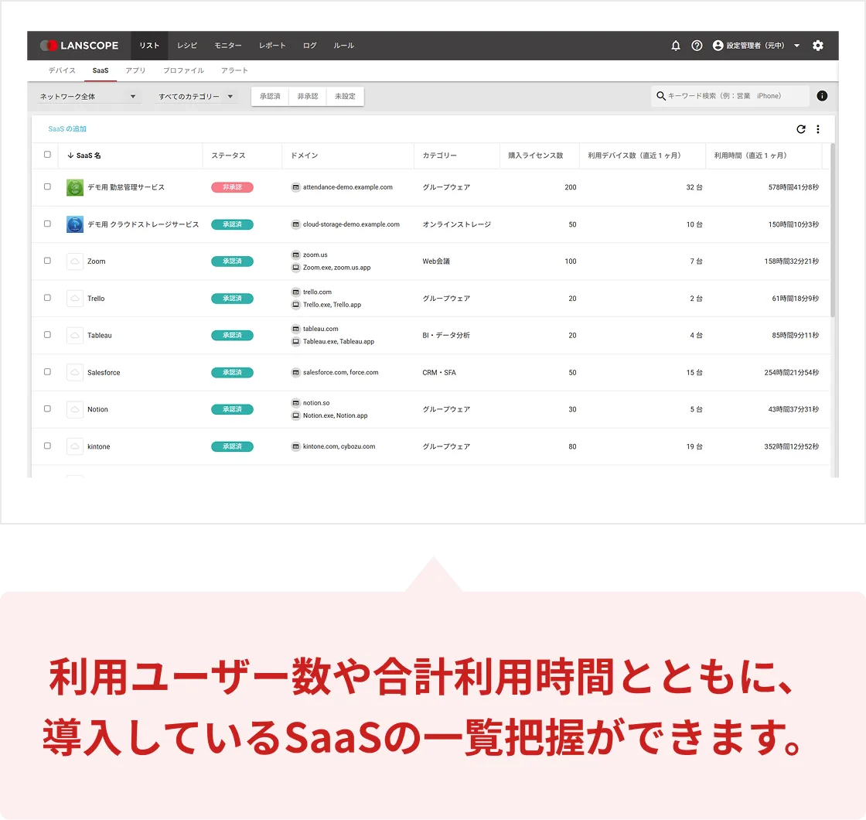Switch to the リスト menu
This screenshot has height=820, width=866.
point(149,46)
